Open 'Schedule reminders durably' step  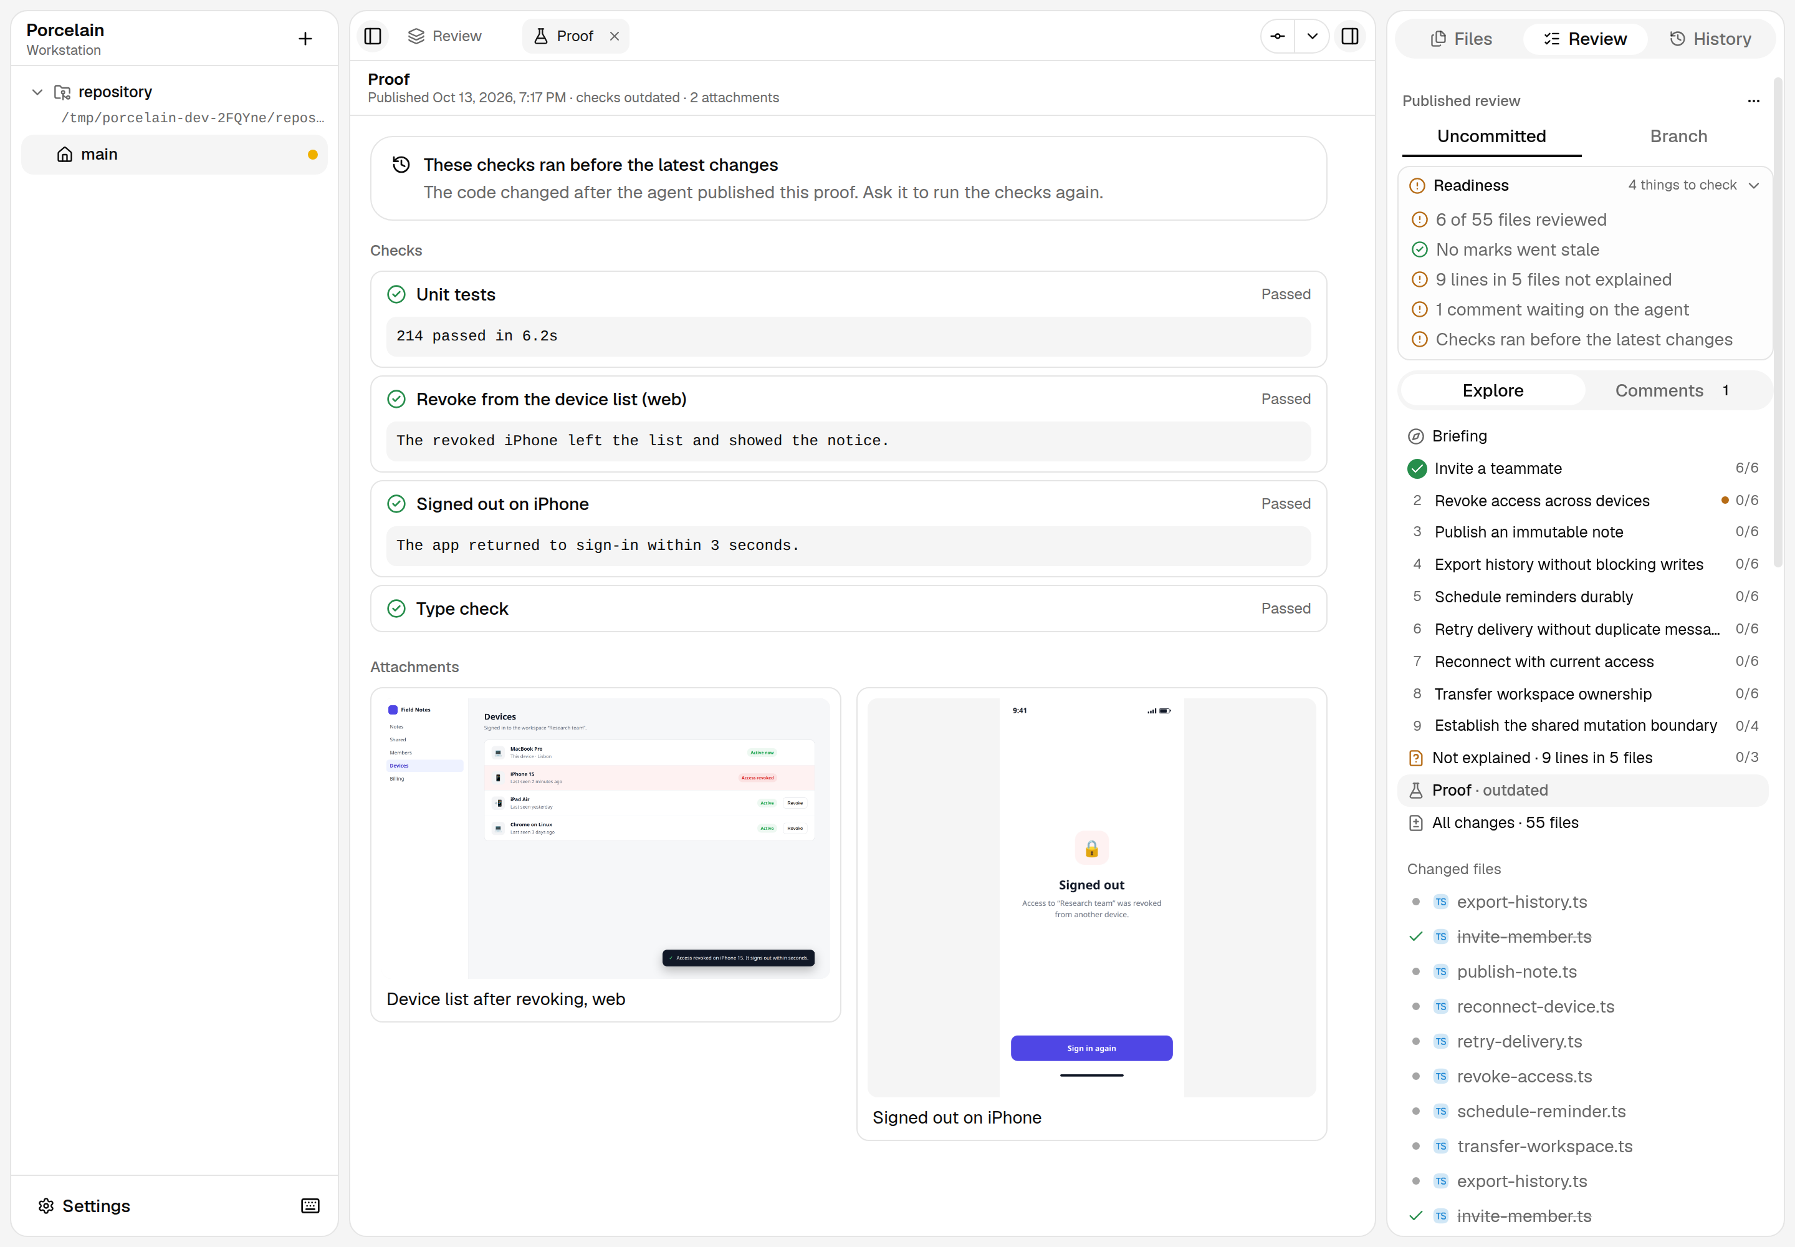(1582, 597)
